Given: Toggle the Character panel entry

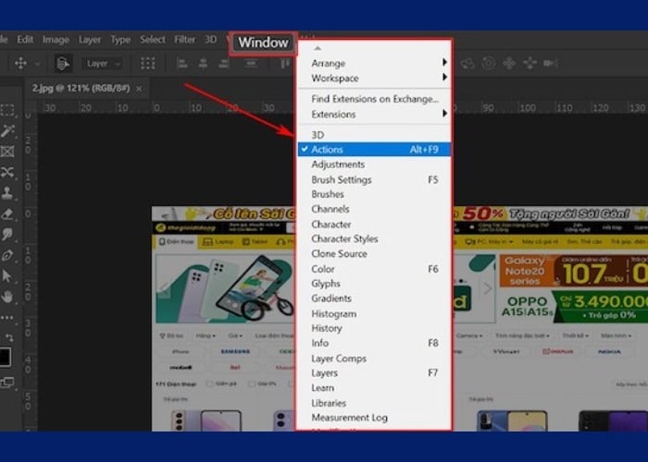Looking at the screenshot, I should 374,224.
